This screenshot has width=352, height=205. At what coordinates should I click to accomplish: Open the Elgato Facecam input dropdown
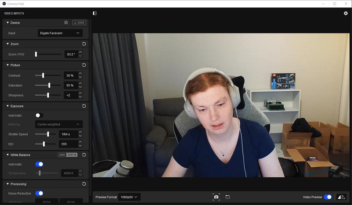point(60,33)
